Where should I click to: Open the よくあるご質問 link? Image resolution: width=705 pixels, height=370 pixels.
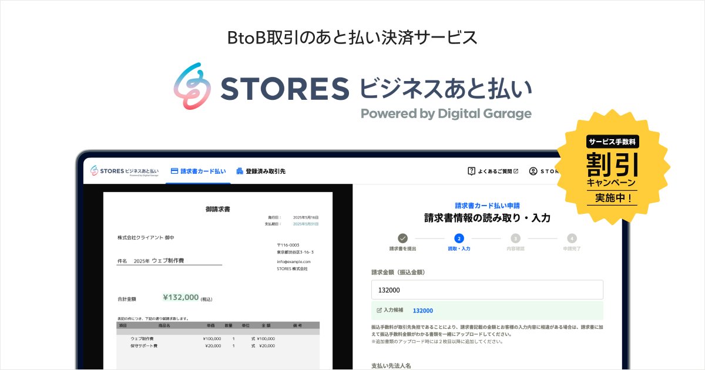(x=493, y=171)
